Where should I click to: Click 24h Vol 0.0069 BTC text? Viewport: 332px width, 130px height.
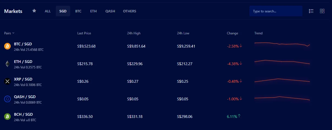tap(28, 103)
